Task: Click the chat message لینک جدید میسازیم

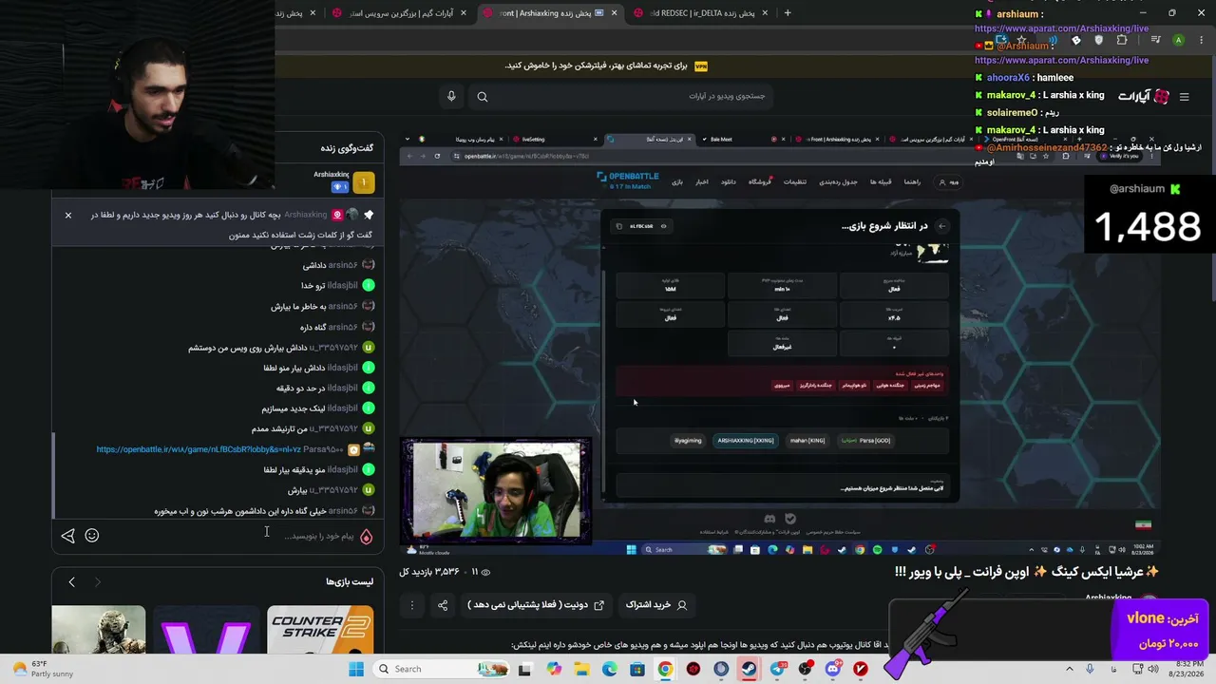Action: 294,408
